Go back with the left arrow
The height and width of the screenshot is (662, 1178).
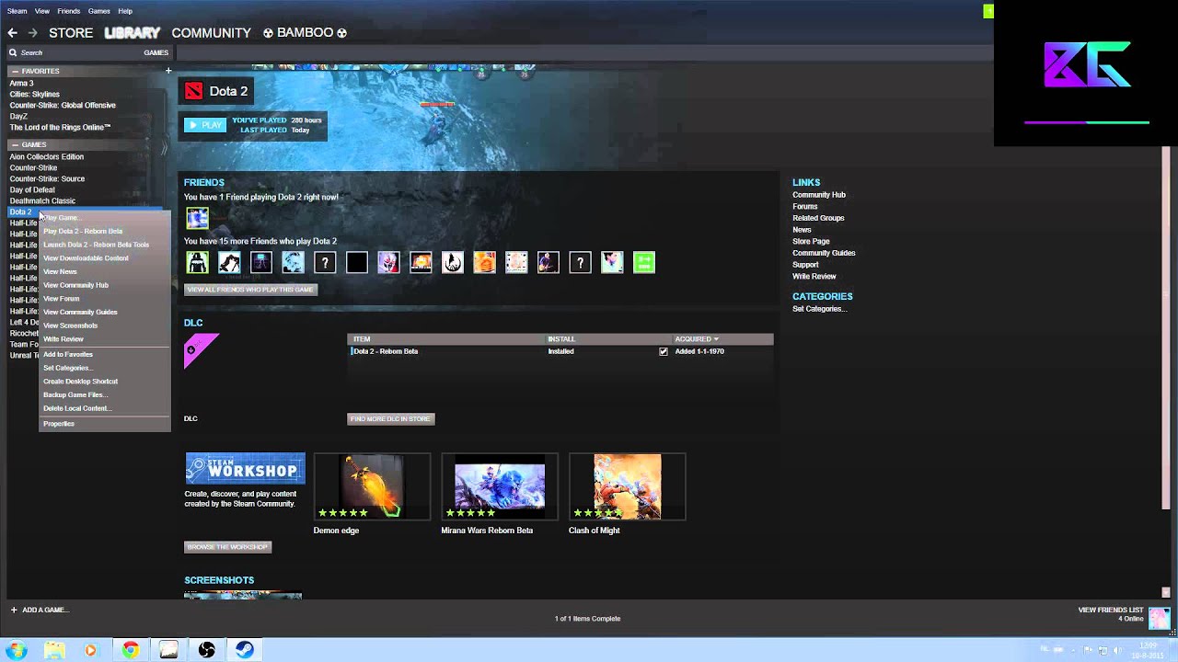pyautogui.click(x=12, y=32)
